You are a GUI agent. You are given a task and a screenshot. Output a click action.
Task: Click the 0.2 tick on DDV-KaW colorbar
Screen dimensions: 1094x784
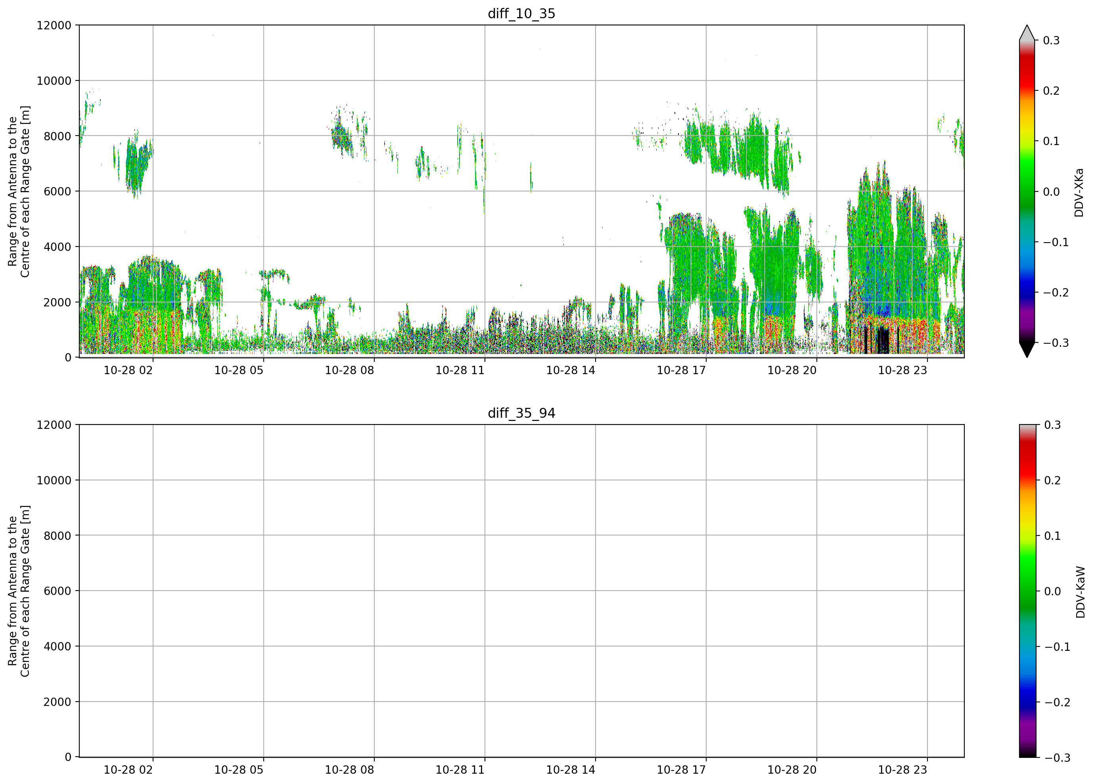1052,481
